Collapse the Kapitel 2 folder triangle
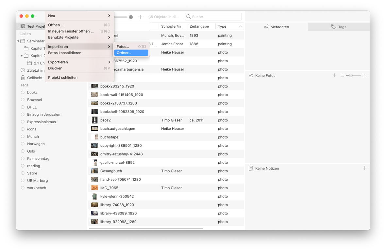This screenshot has height=251, width=386. (x=22, y=56)
